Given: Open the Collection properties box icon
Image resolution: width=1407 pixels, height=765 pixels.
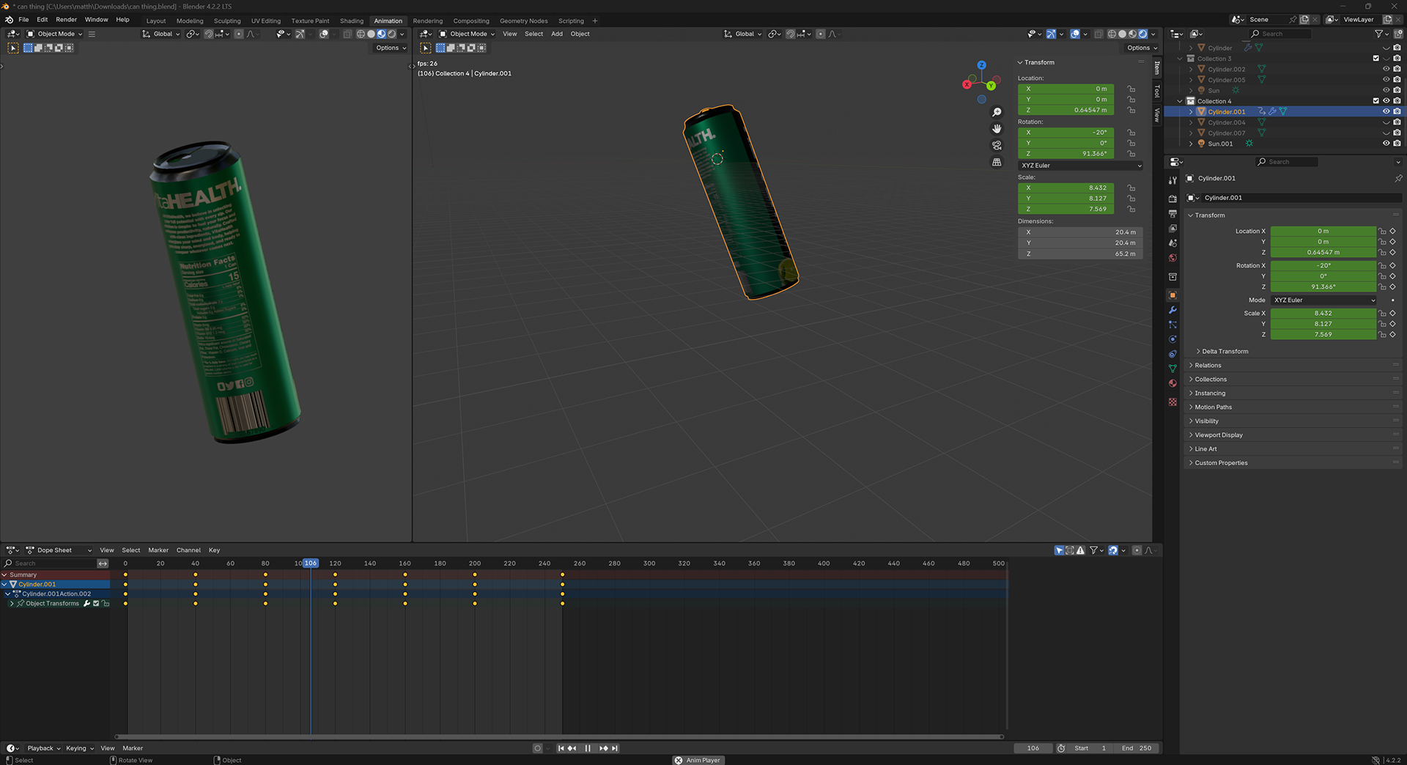Looking at the screenshot, I should pyautogui.click(x=1172, y=277).
